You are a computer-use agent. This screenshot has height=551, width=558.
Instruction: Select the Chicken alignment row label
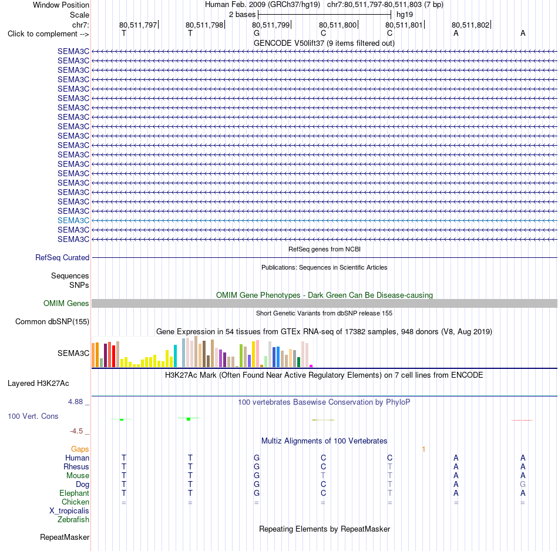[75, 502]
